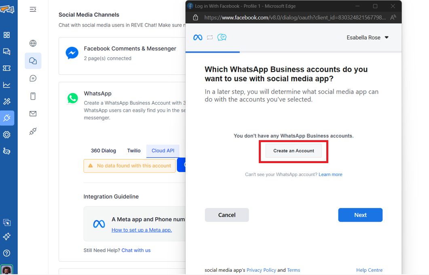This screenshot has height=275, width=429.
Task: Open the settings gear icon in sidebar
Action: point(6,134)
